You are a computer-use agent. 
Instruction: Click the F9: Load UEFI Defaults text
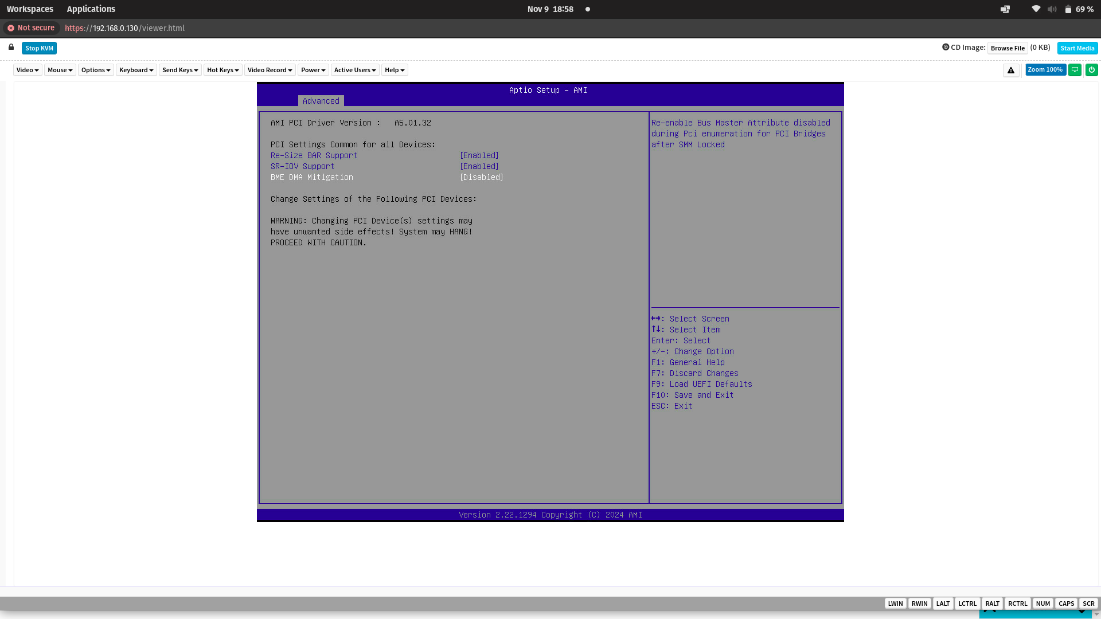coord(702,384)
